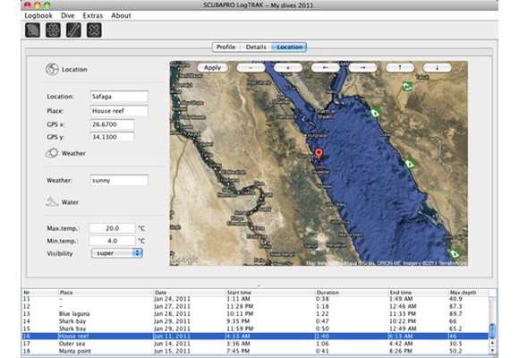Switch to the Details tab
Screen dimensions: 519x358
(x=256, y=47)
